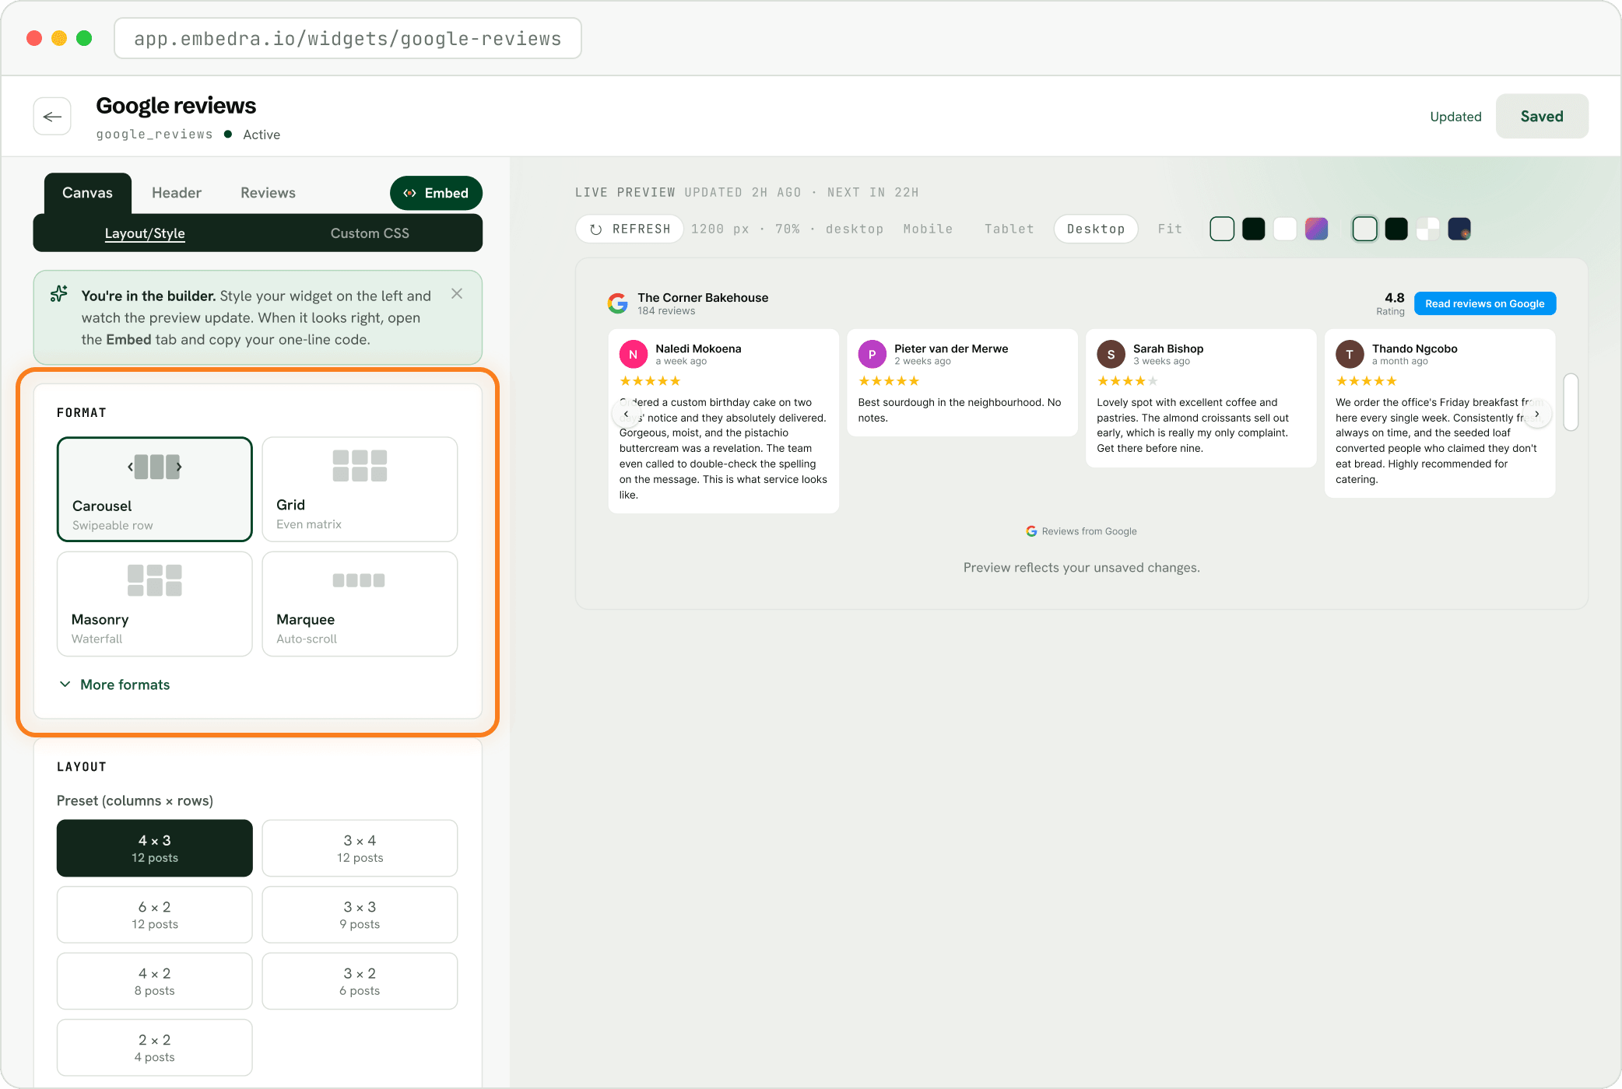
Task: Click Sarah Bishop's avatar
Action: point(1111,354)
